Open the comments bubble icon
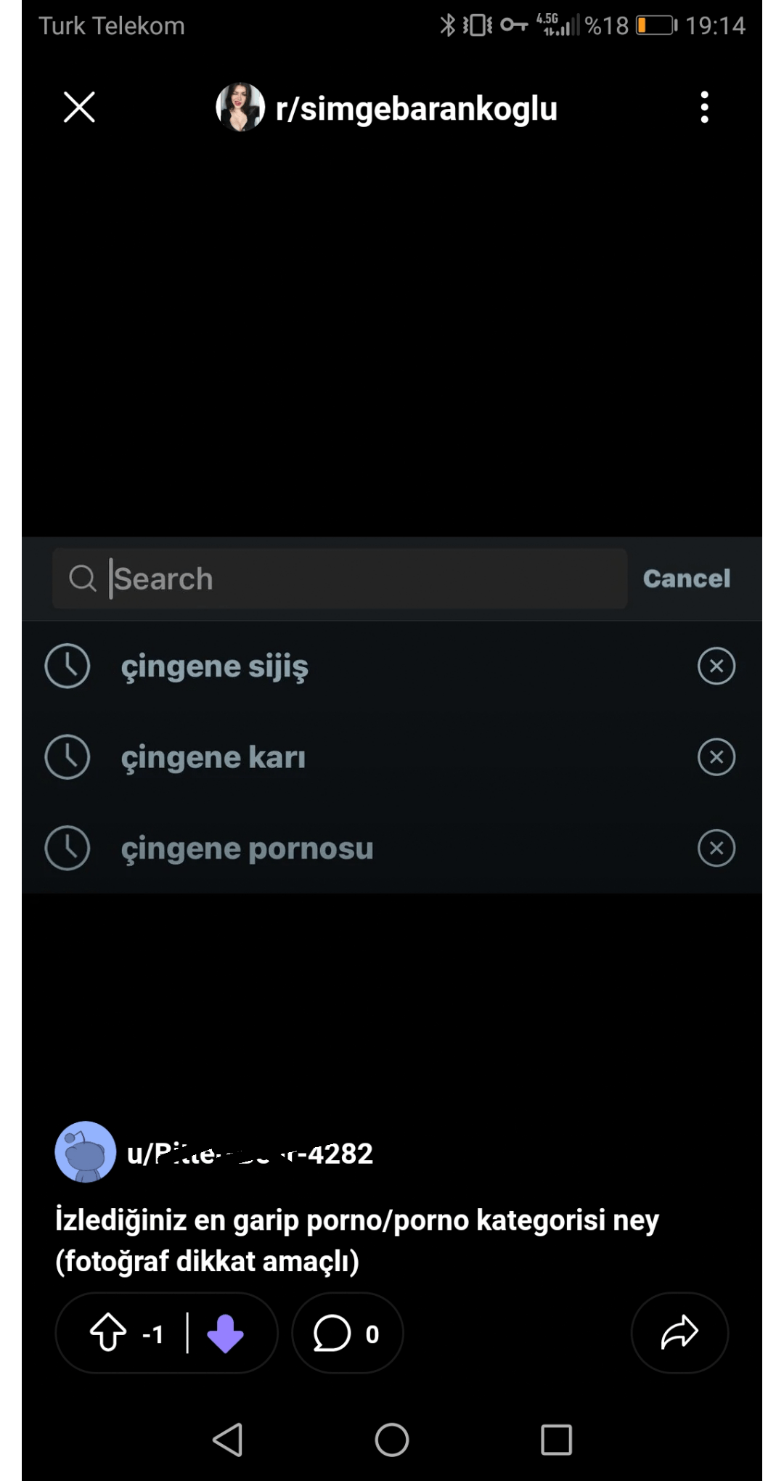The image size is (784, 1481). [x=332, y=1333]
